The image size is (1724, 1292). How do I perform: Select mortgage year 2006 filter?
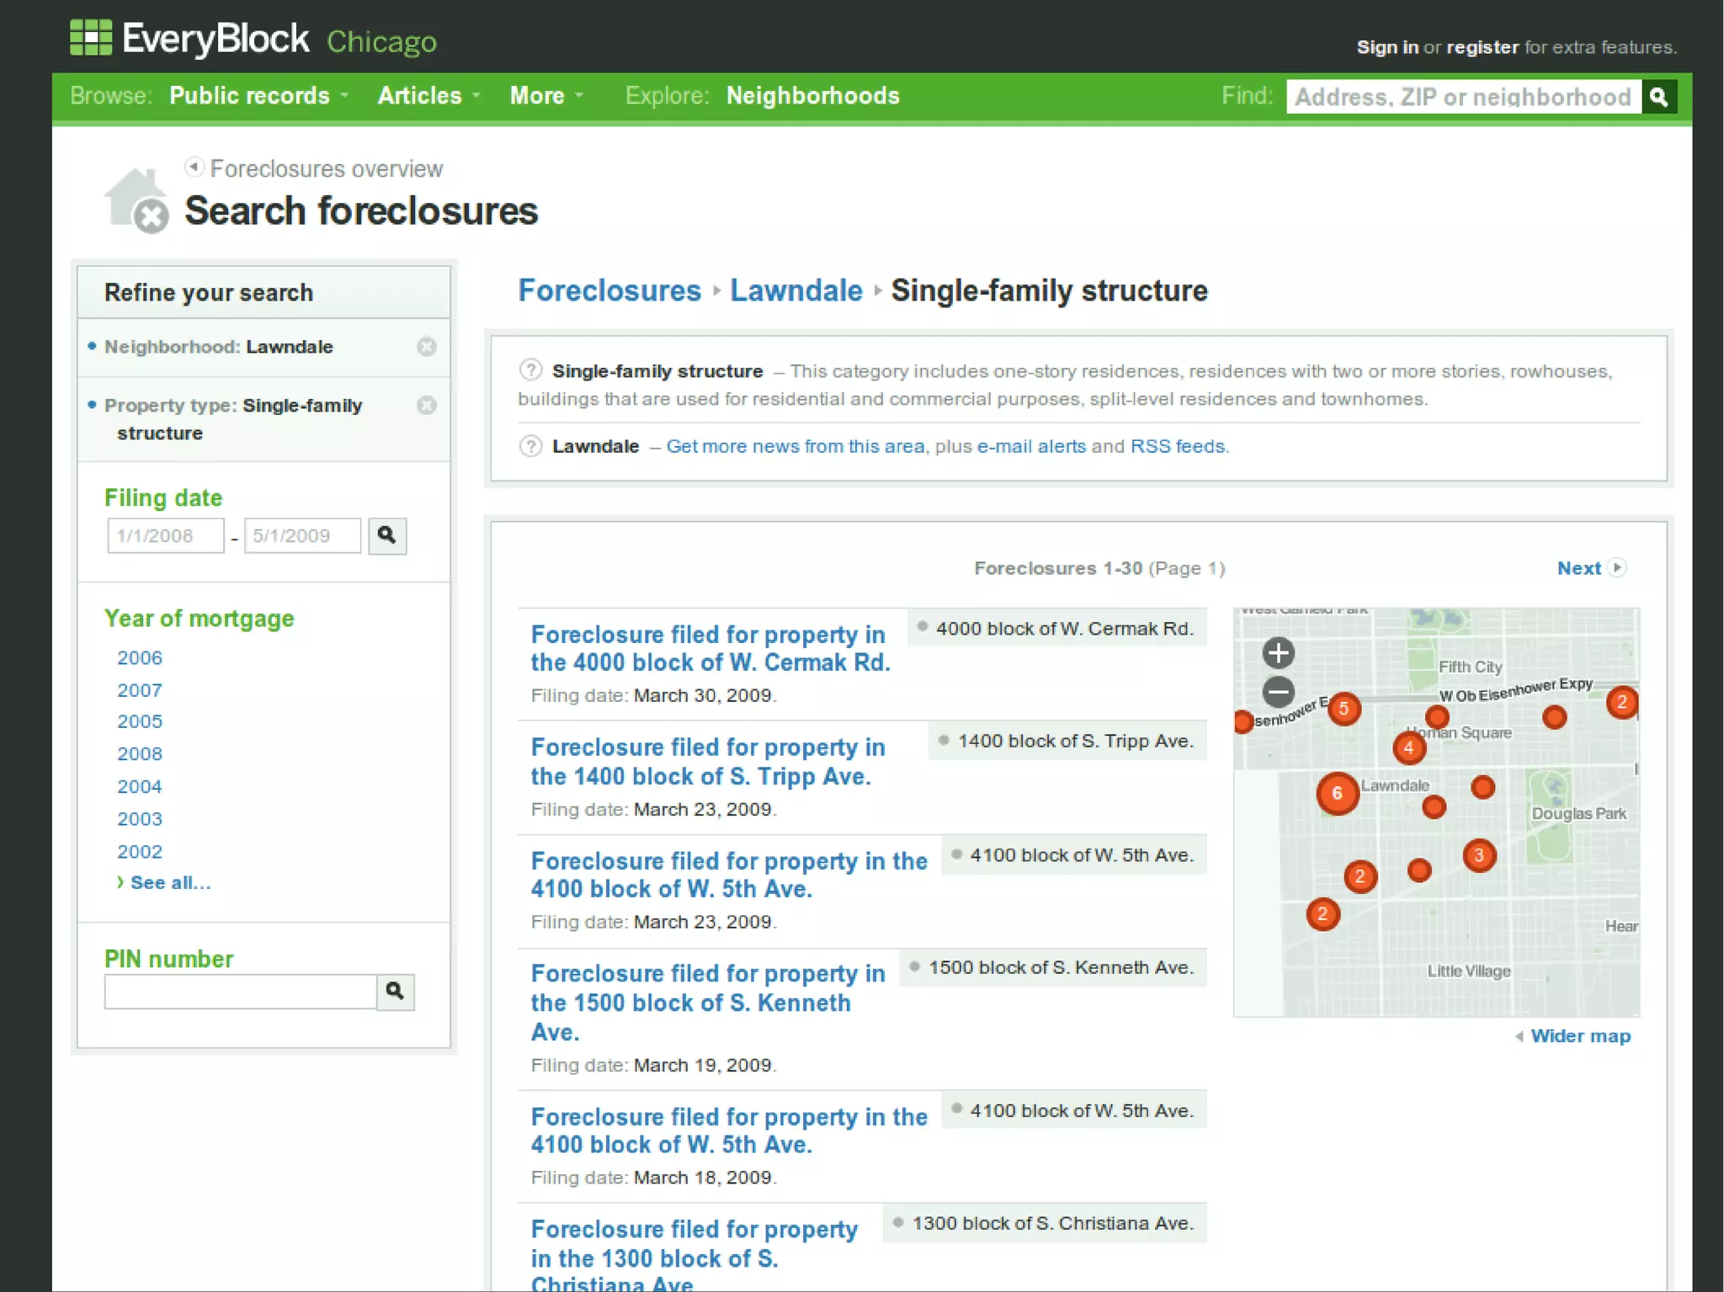140,658
